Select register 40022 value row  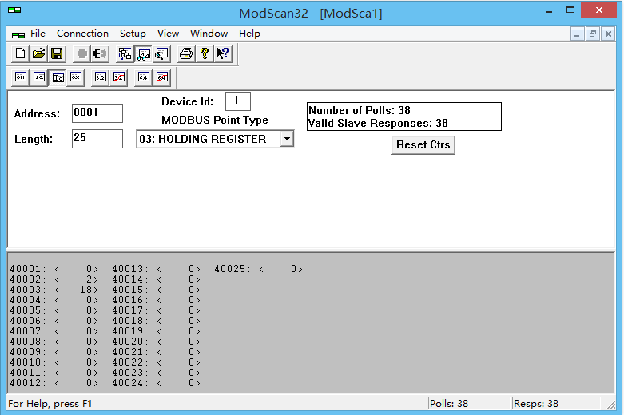click(x=157, y=362)
